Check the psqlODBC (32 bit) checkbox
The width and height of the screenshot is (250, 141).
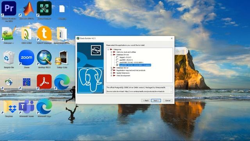[117, 62]
